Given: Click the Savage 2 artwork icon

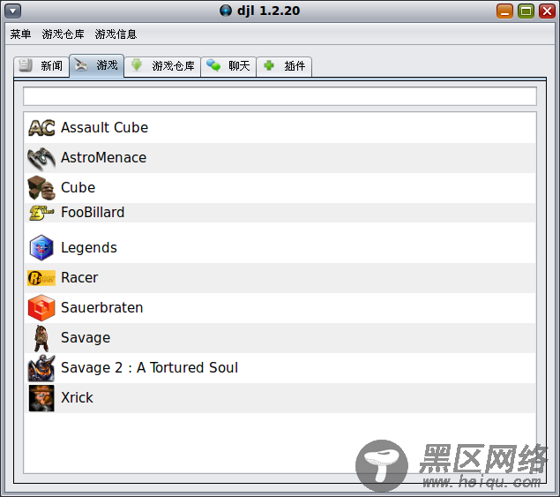Looking at the screenshot, I should click(x=41, y=368).
